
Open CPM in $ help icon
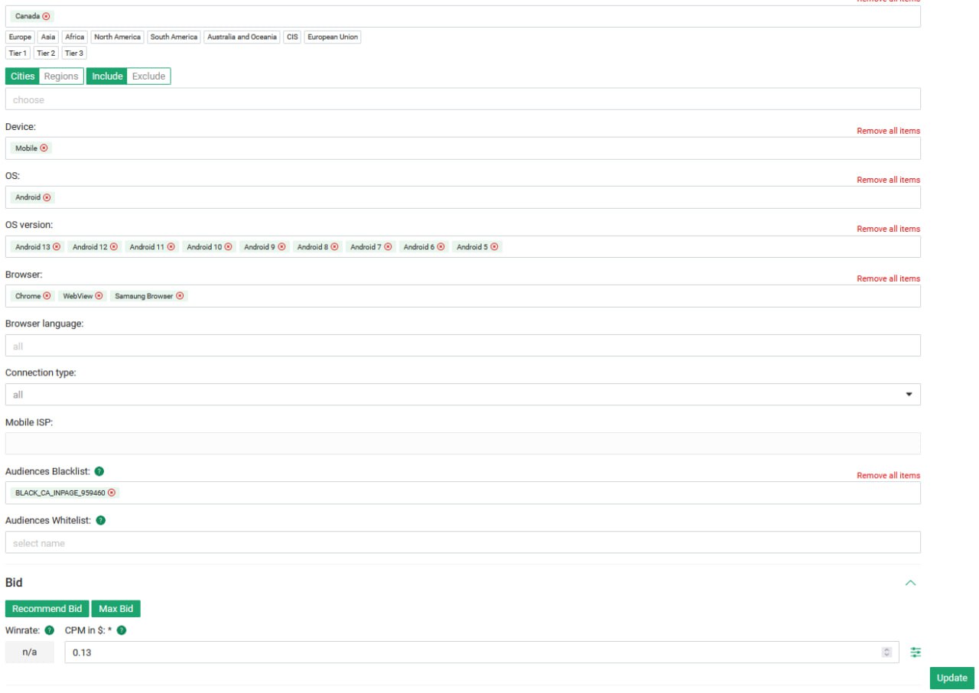coord(121,630)
